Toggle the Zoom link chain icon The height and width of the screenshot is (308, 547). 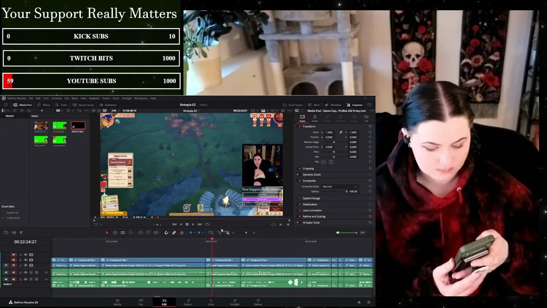[x=341, y=133]
